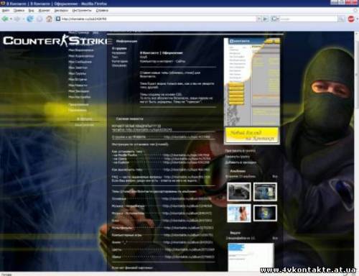This screenshot has height=276, width=359.
Task: Click the green Back arrow in Firefox toolbar
Action: pyautogui.click(x=5, y=19)
